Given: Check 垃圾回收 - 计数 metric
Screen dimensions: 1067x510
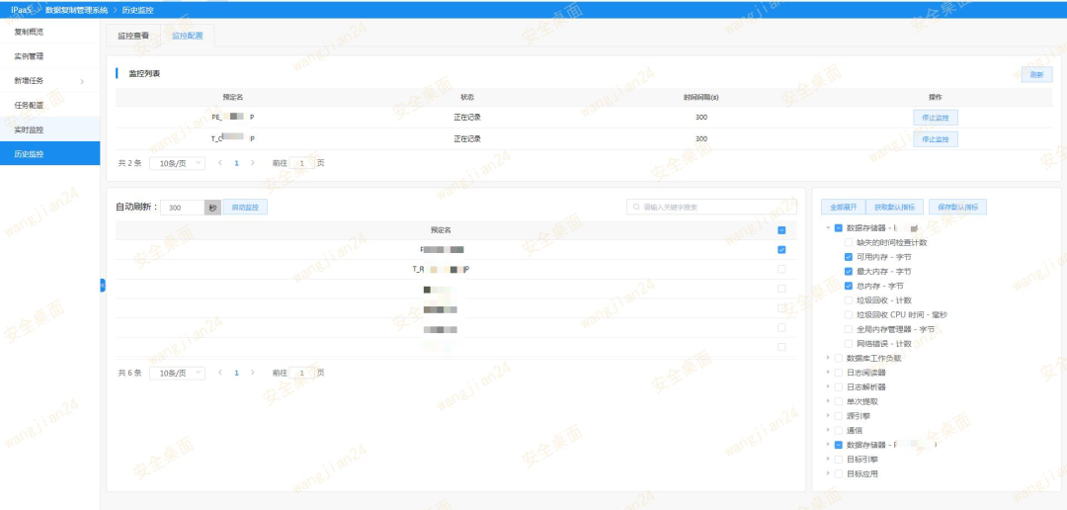Looking at the screenshot, I should [848, 300].
